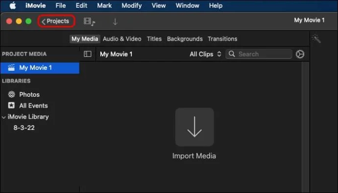Open the Edit menu
Screen dimensions: 338x193
(81, 5)
